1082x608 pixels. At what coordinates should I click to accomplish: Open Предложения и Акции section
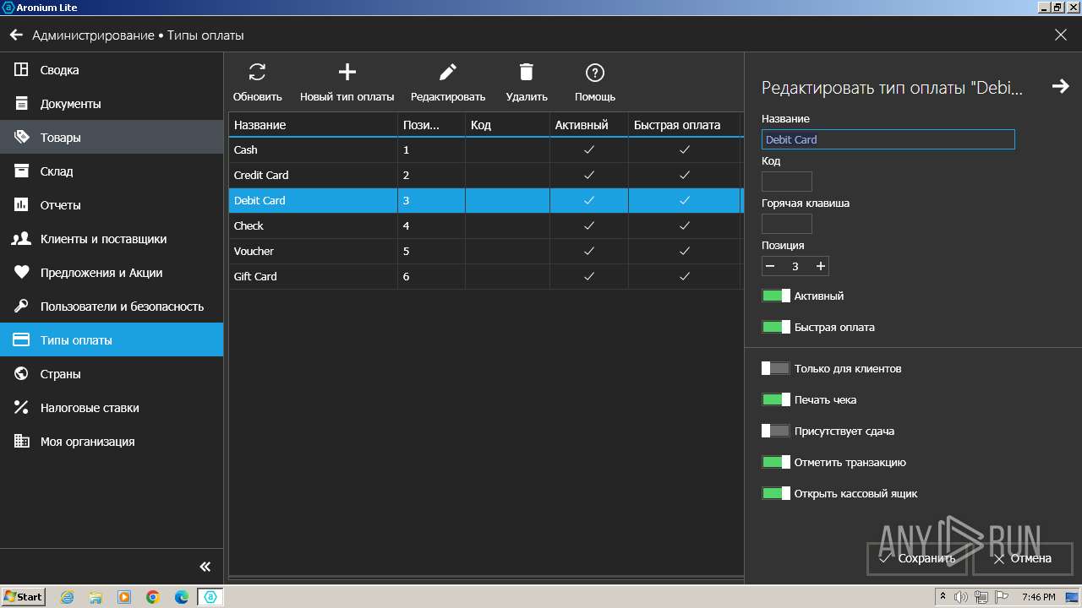coord(112,273)
